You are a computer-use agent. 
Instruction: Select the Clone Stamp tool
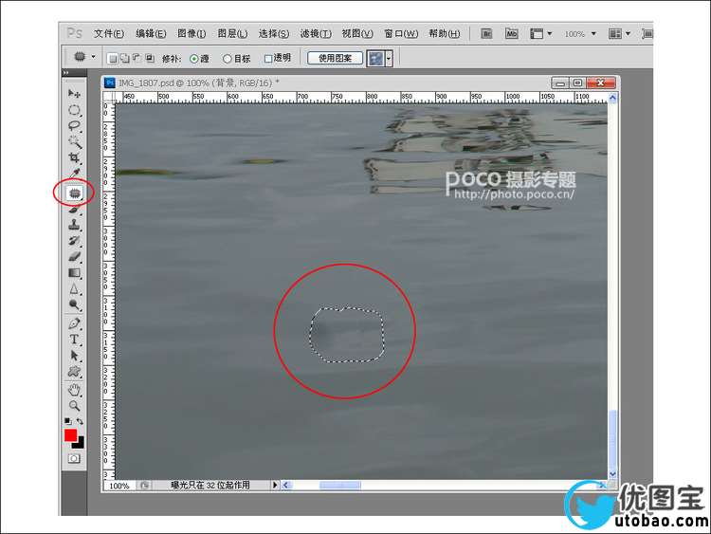74,225
